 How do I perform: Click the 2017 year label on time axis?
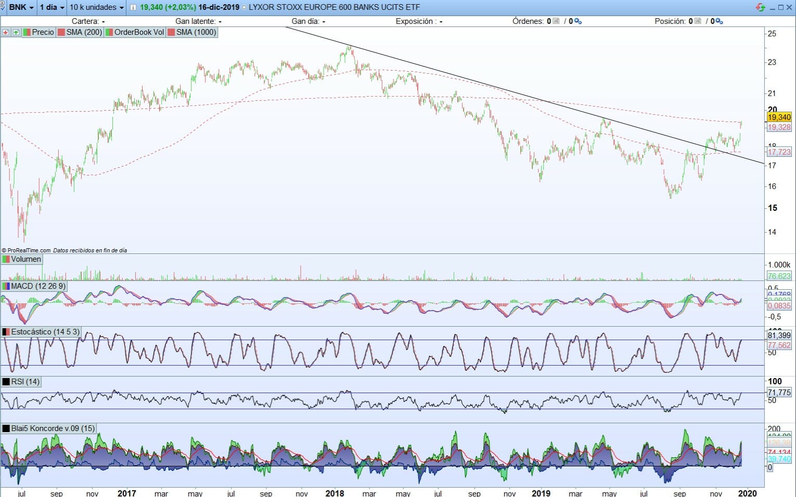point(126,493)
